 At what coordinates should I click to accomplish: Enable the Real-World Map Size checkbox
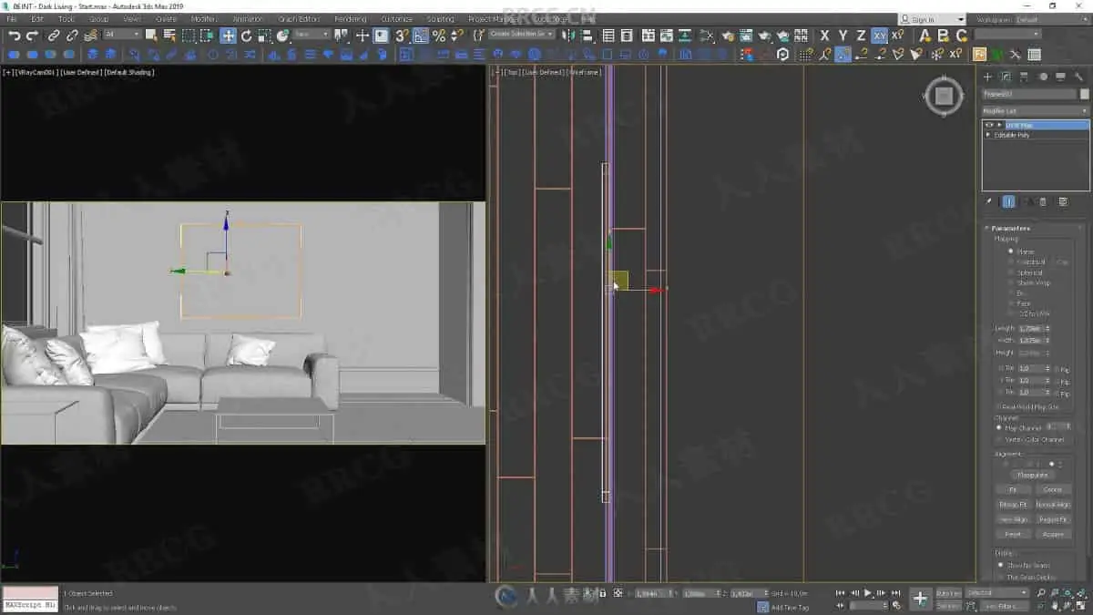point(998,407)
